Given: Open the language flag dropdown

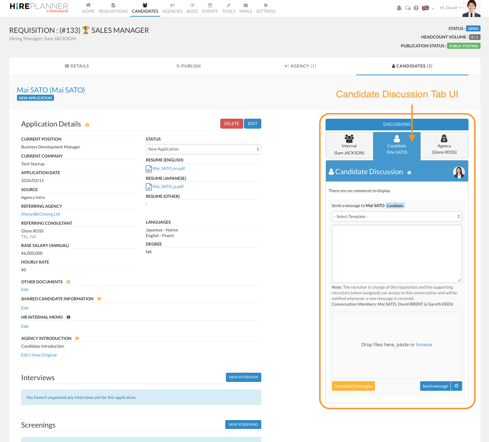Looking at the screenshot, I should tap(428, 8).
